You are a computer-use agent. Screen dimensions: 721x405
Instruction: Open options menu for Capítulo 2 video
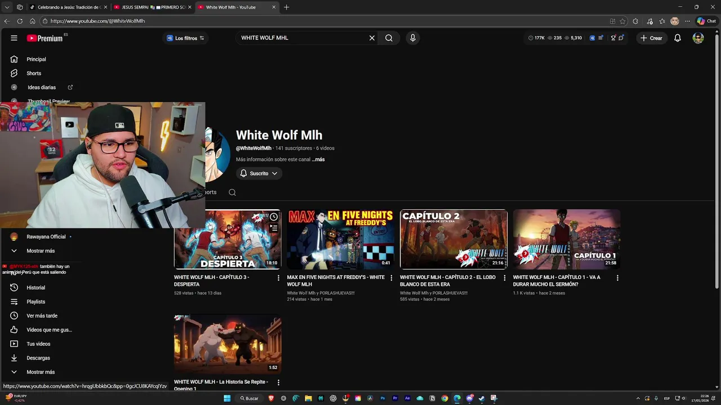coord(504,278)
